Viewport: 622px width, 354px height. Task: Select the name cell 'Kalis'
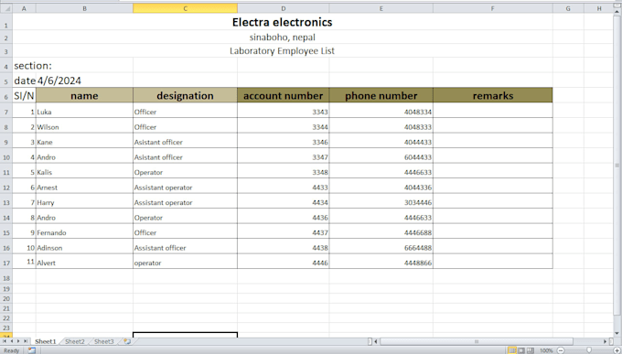[x=84, y=171]
